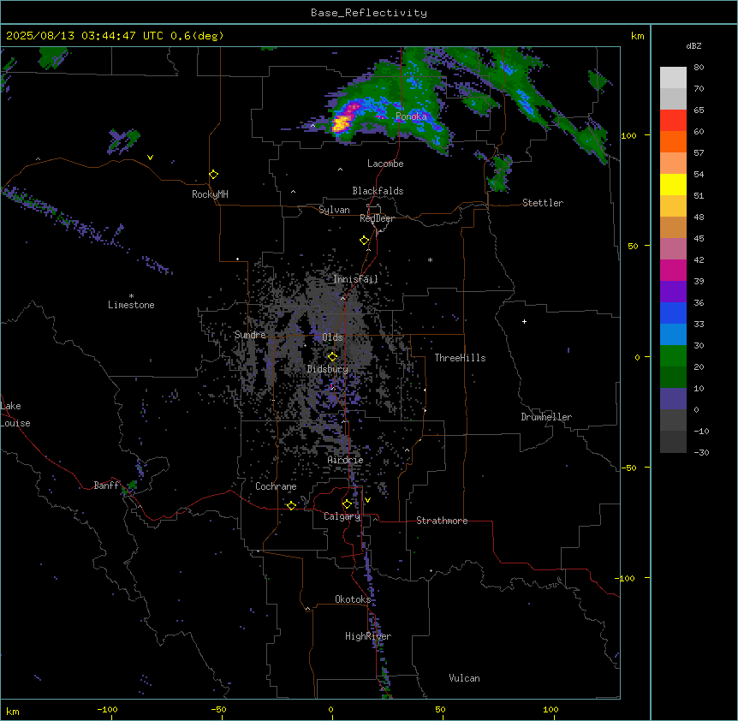Click the Blackfalds city label
Image resolution: width=738 pixels, height=721 pixels.
pyautogui.click(x=378, y=191)
